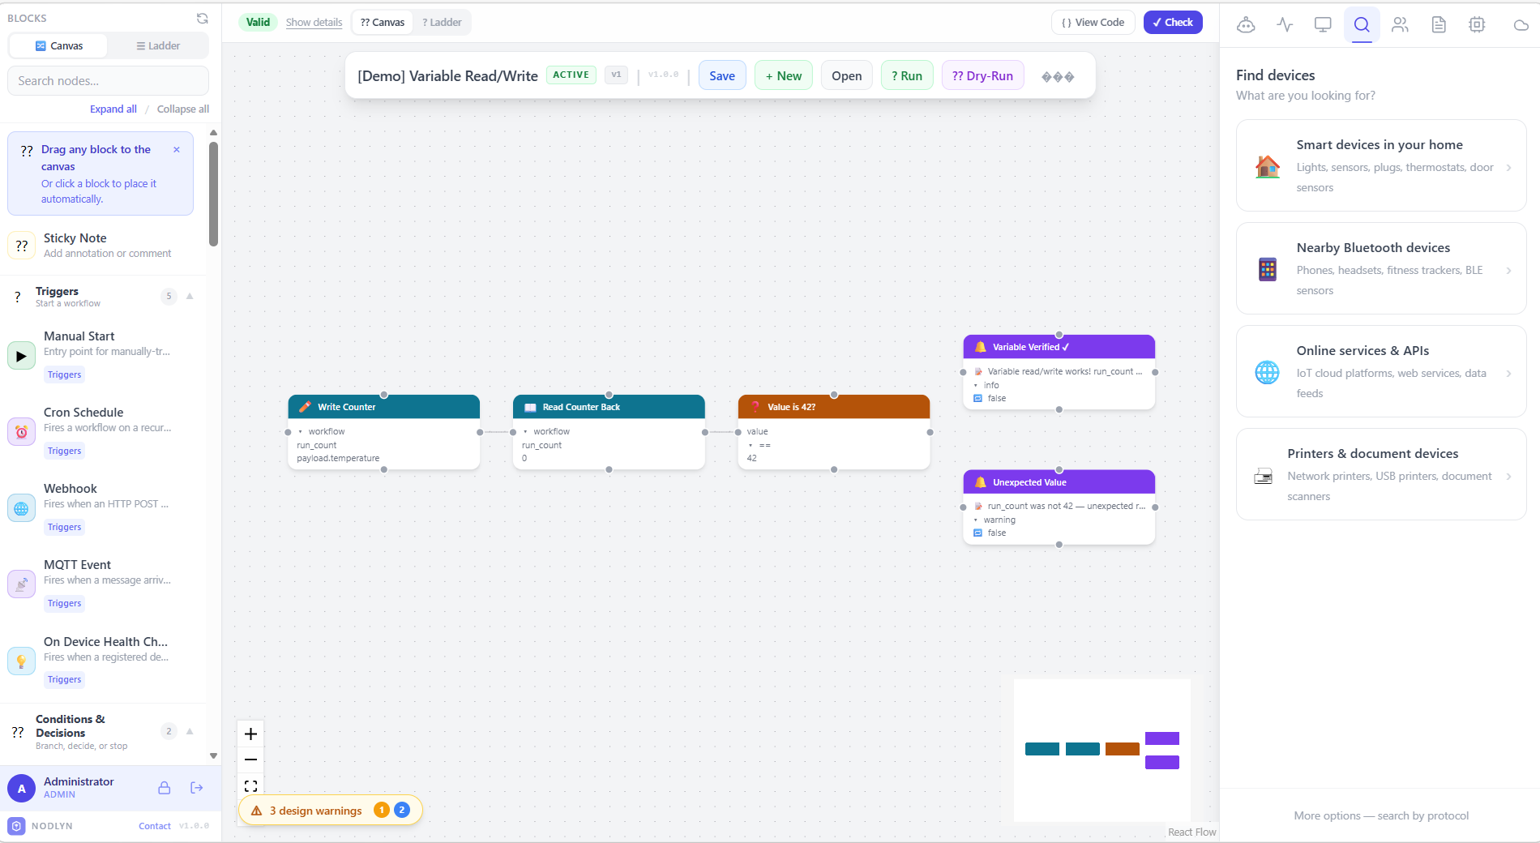This screenshot has width=1540, height=843.
Task: Zoom out on the canvas
Action: (x=250, y=760)
